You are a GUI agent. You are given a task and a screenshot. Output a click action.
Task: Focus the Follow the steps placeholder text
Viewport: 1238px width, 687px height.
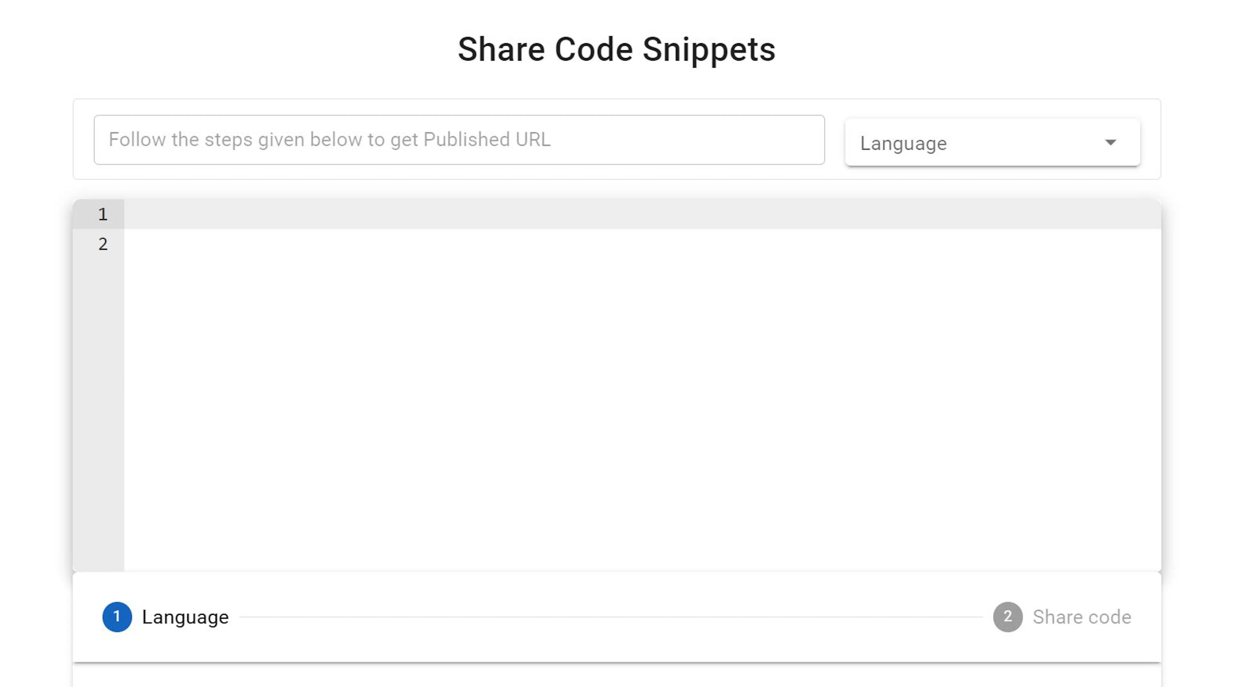coord(330,140)
